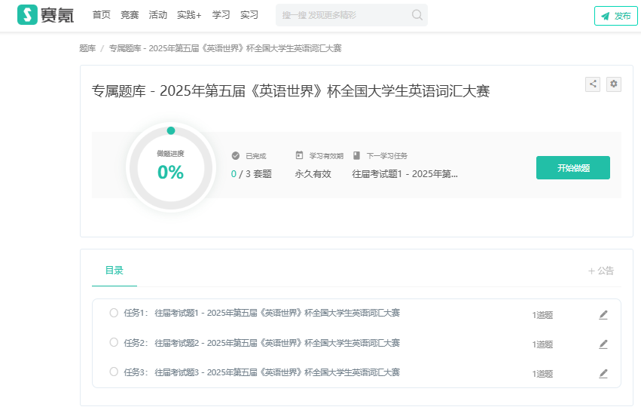The image size is (641, 410).
Task: Click the 开始做题 button
Action: pyautogui.click(x=573, y=168)
